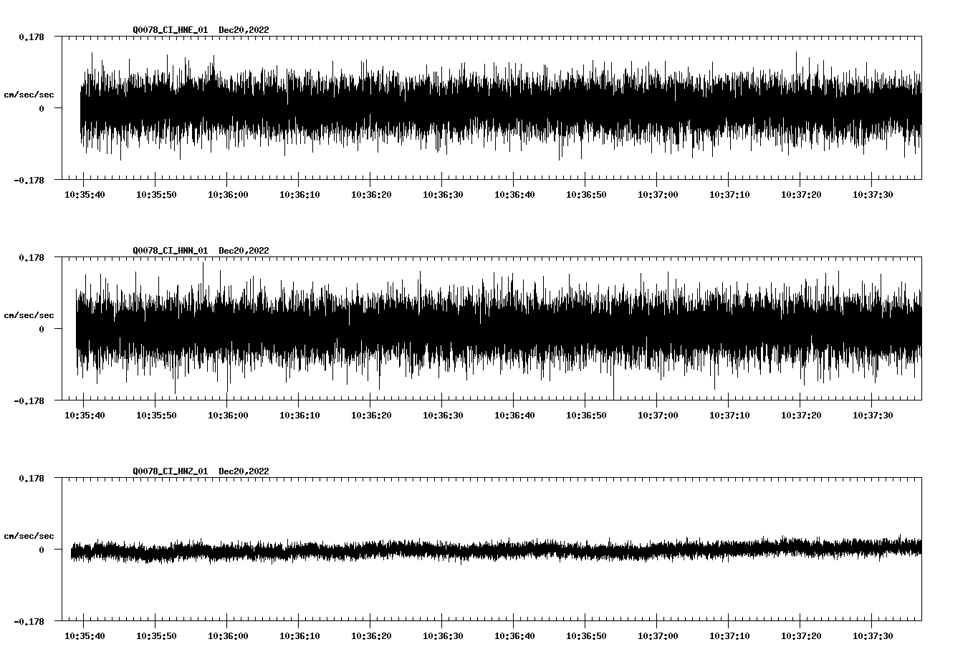
Task: Click 10:36:10 time label under HNE plot
Action: point(299,195)
